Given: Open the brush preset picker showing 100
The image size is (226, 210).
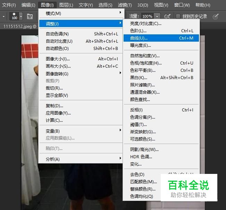Looking at the screenshot, I should tap(16, 16).
